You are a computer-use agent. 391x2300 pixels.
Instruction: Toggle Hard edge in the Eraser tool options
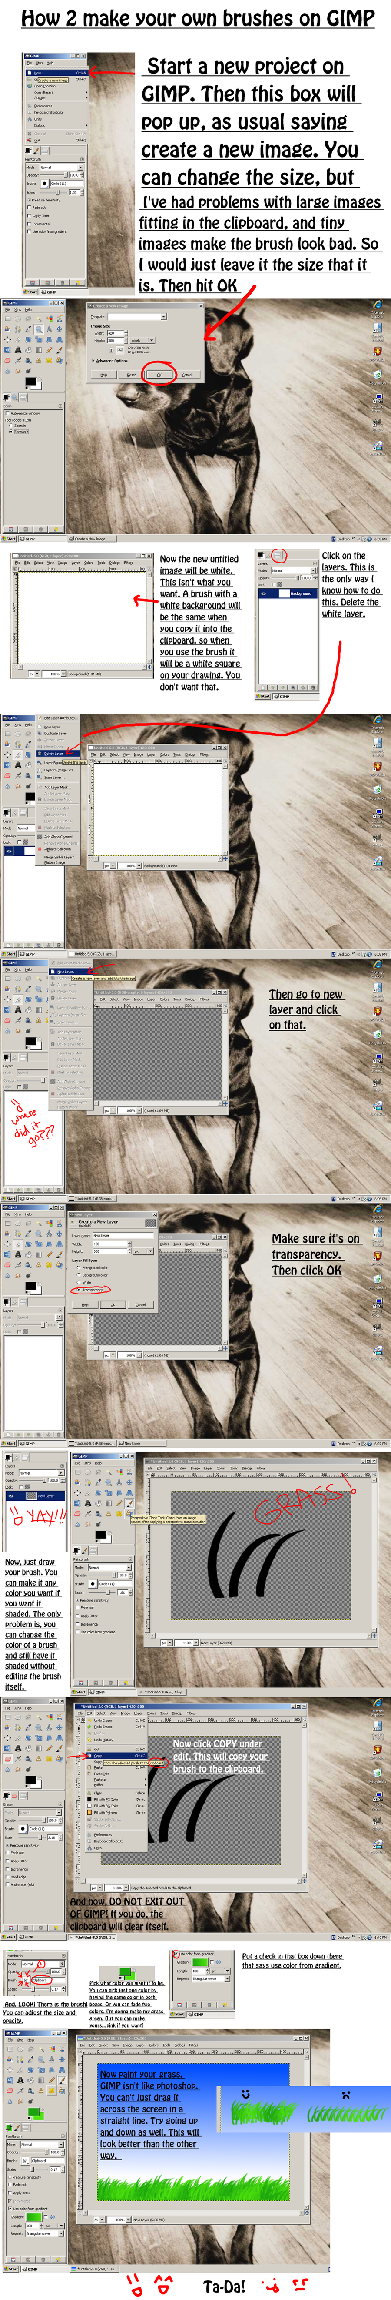point(16,1877)
